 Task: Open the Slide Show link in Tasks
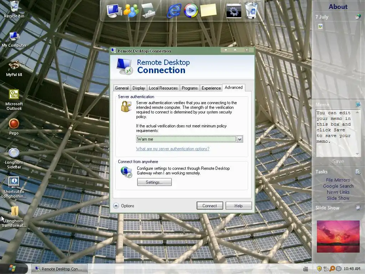(x=338, y=198)
